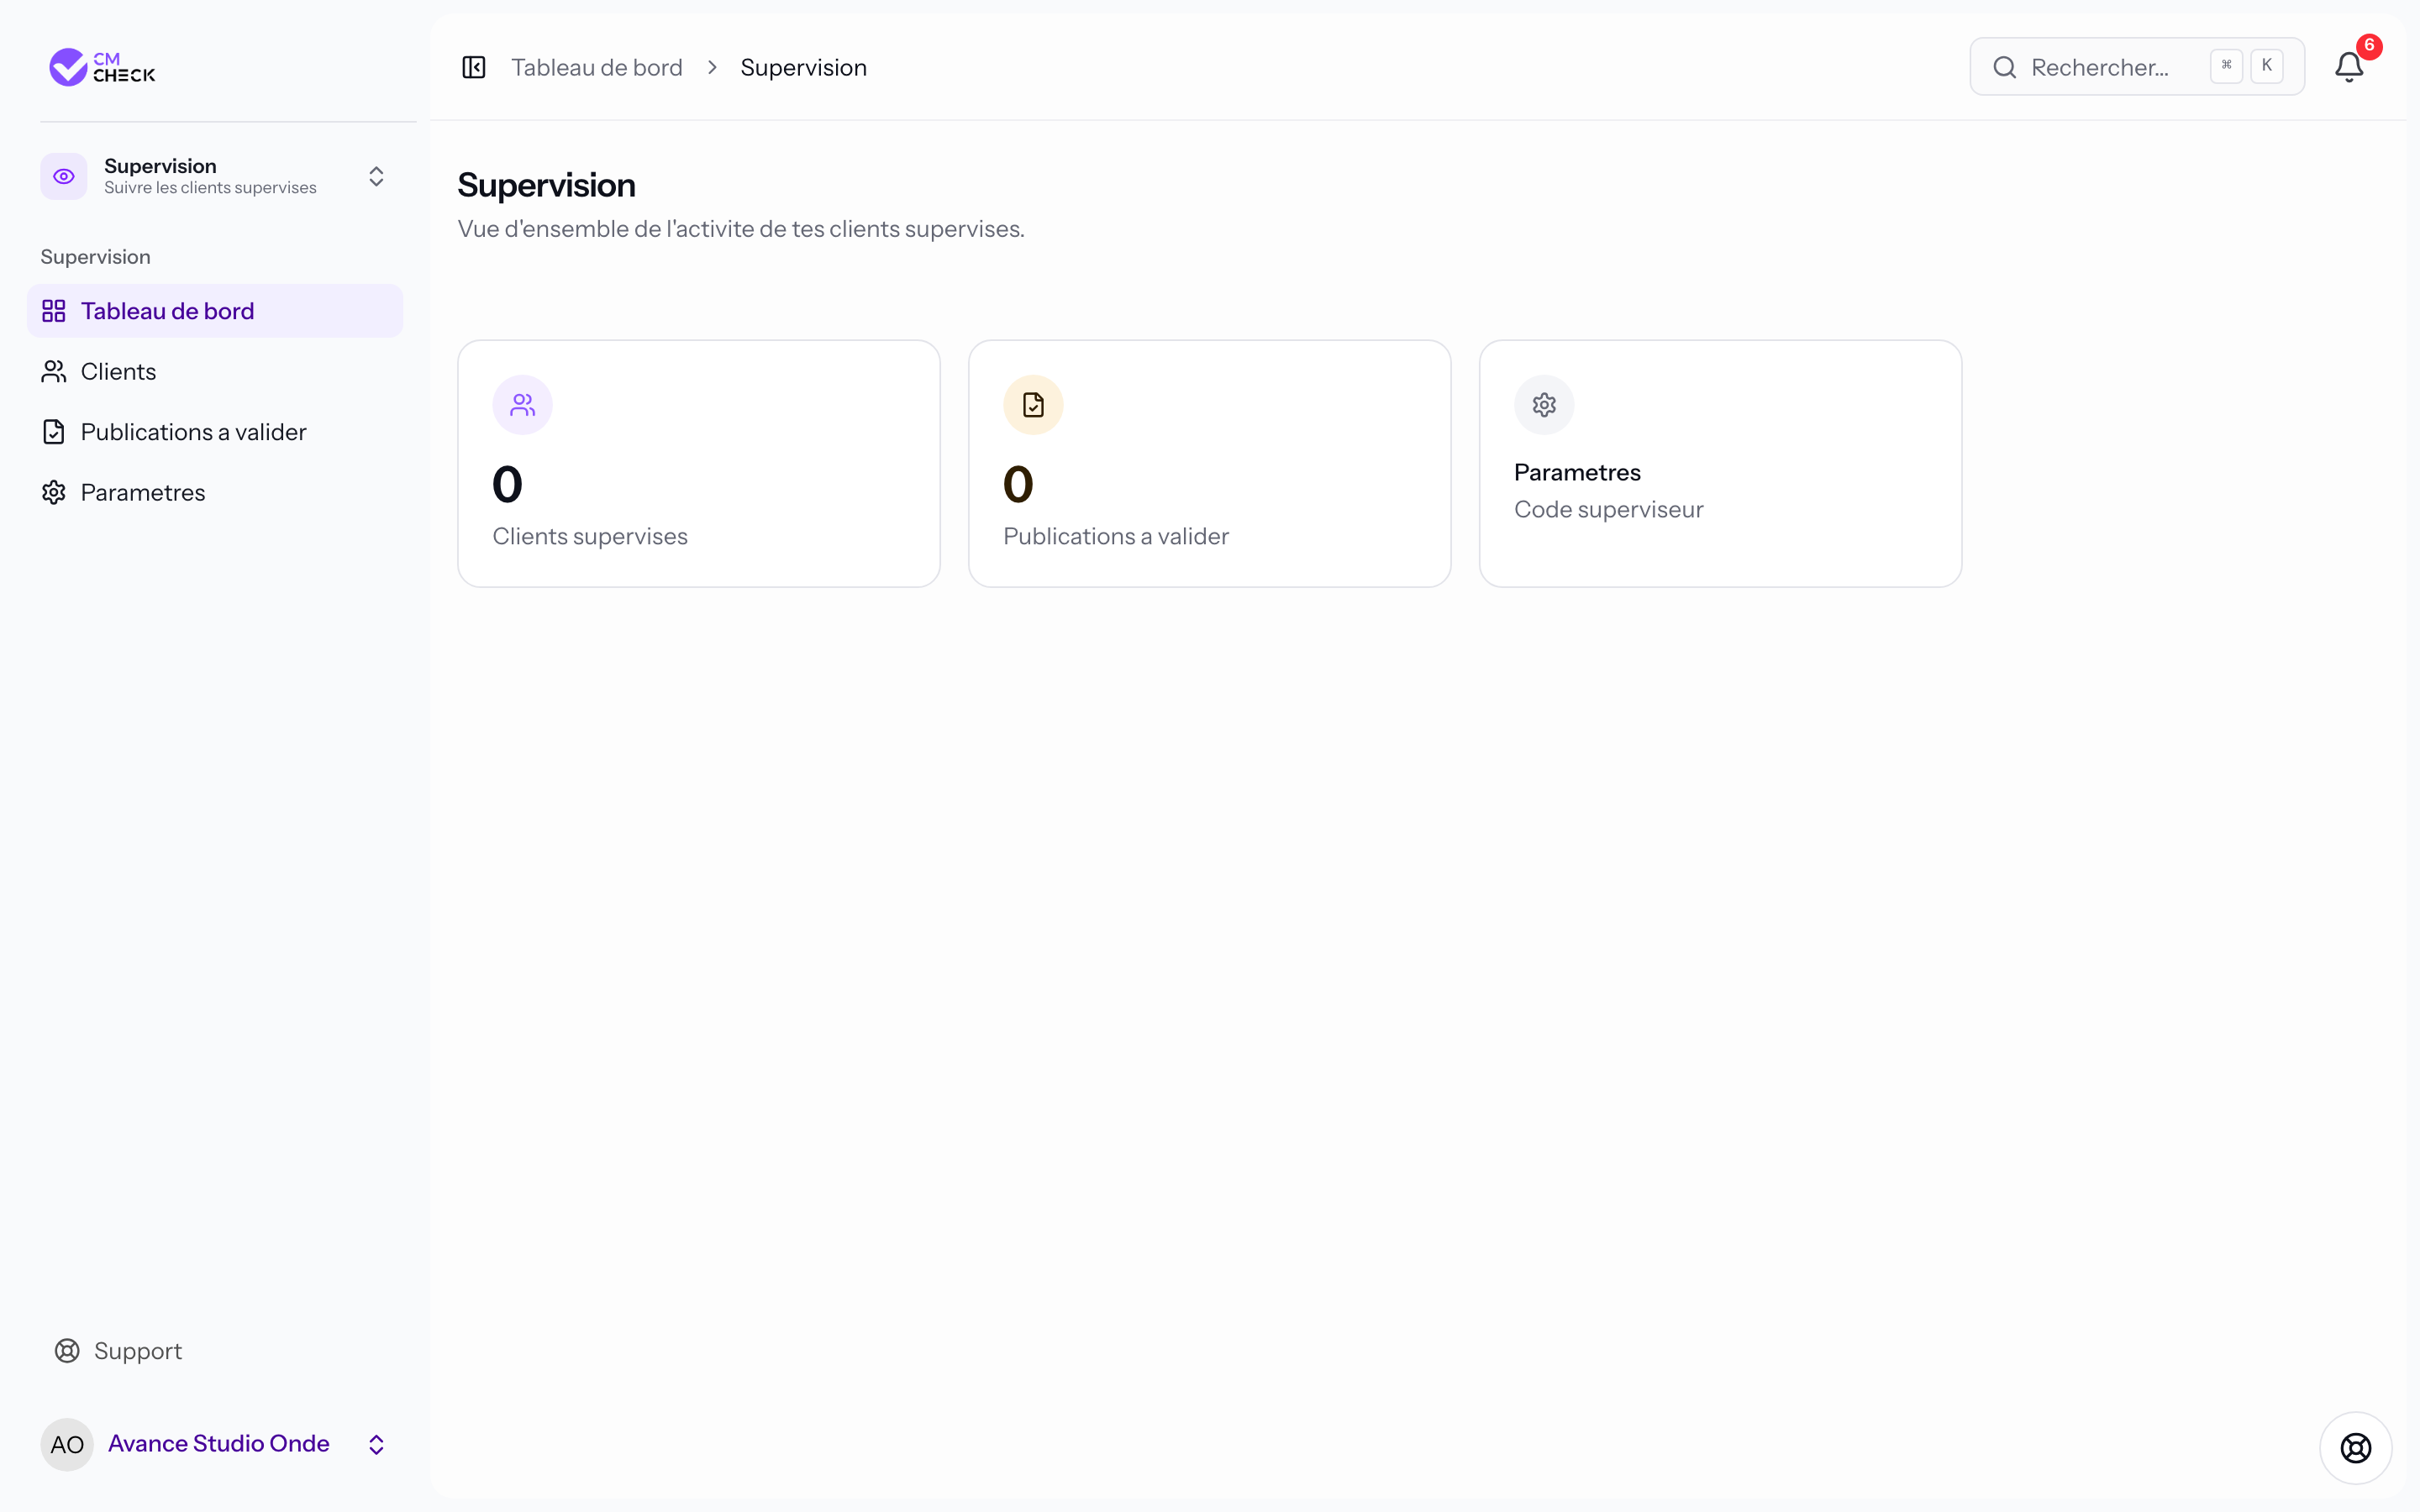Open Clients in the sidebar

click(x=215, y=372)
